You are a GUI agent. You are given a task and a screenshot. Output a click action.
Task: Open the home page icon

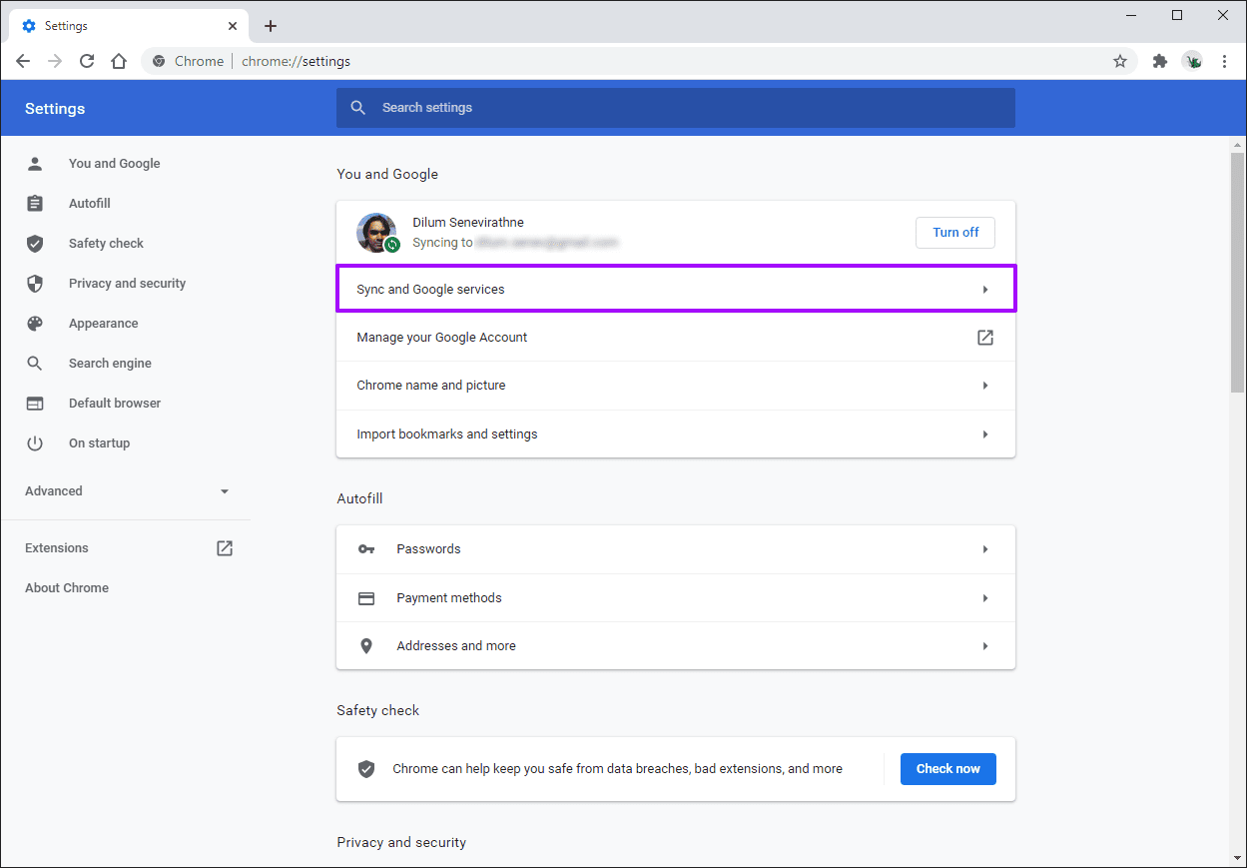[119, 61]
